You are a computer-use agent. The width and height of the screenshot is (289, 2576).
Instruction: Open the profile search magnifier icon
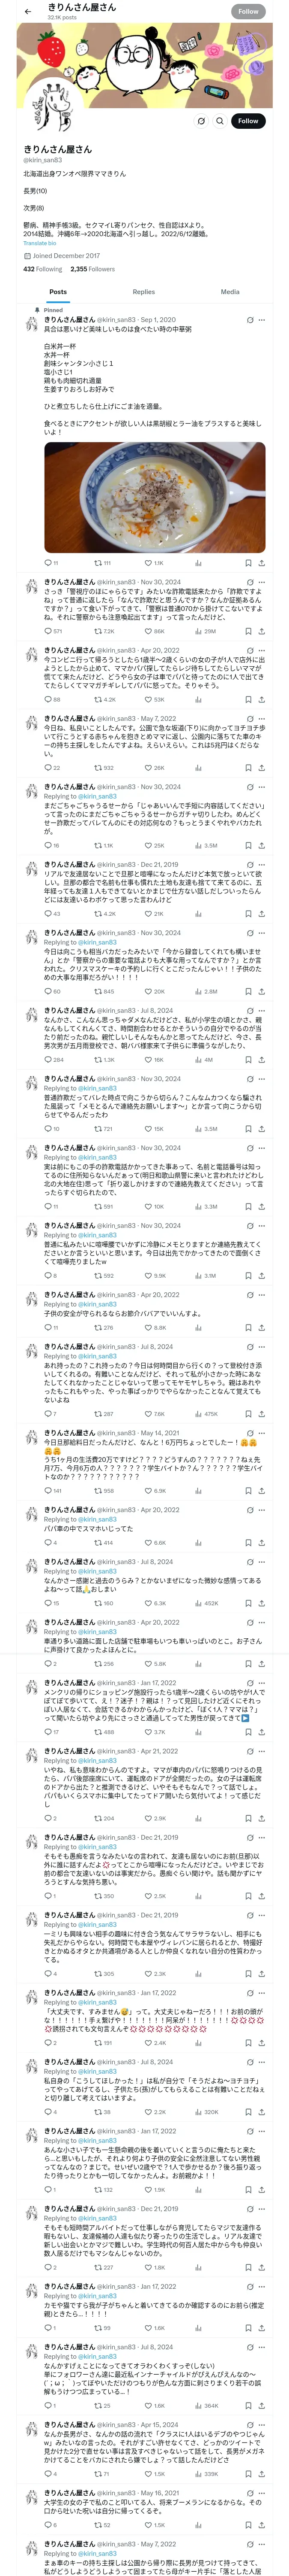[x=219, y=121]
